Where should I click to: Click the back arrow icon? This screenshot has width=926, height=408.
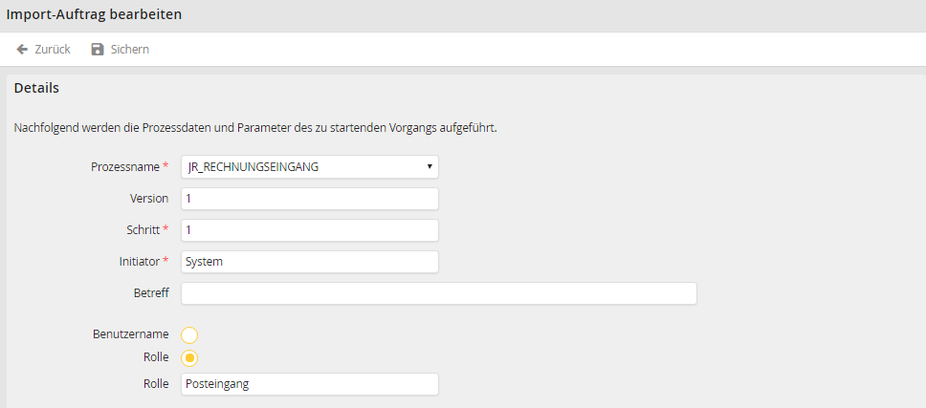click(x=22, y=49)
